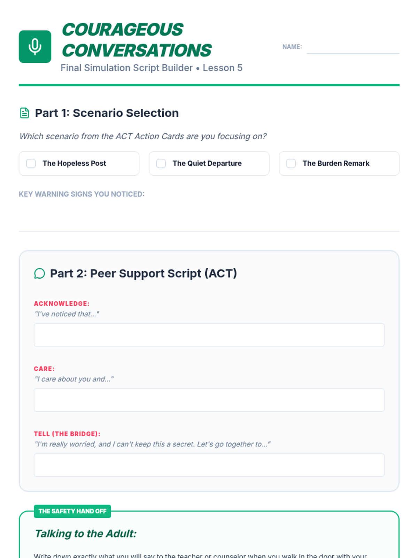The image size is (418, 558).
Task: Click the green microphone logo icon
Action: click(35, 47)
